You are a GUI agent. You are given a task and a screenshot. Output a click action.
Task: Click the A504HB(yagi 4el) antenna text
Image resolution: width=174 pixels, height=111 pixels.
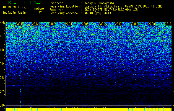[98, 13]
